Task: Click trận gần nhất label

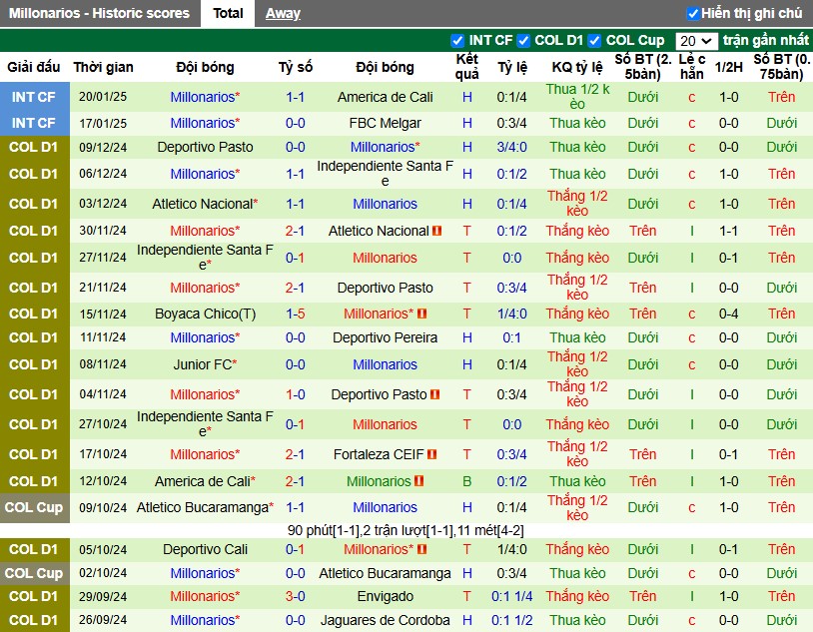Action: [x=765, y=41]
